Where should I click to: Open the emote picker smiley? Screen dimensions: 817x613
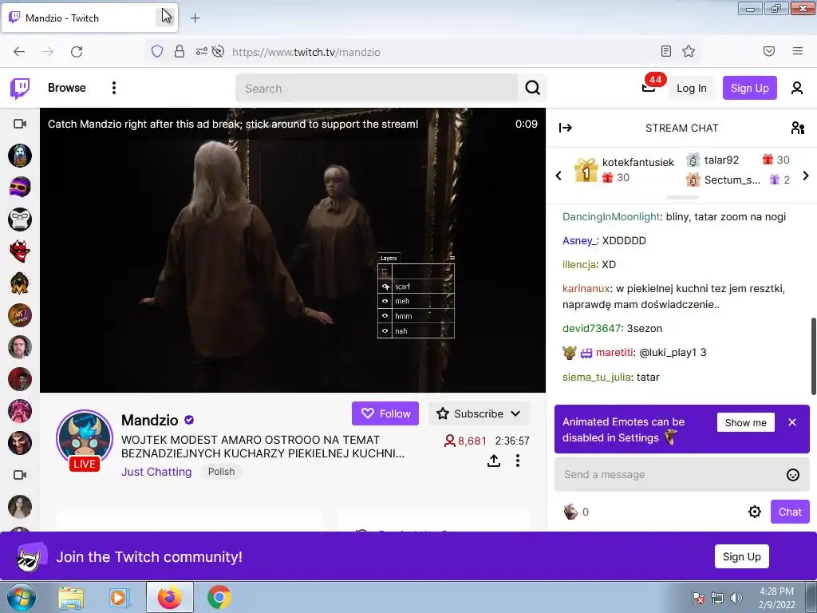[x=792, y=474]
